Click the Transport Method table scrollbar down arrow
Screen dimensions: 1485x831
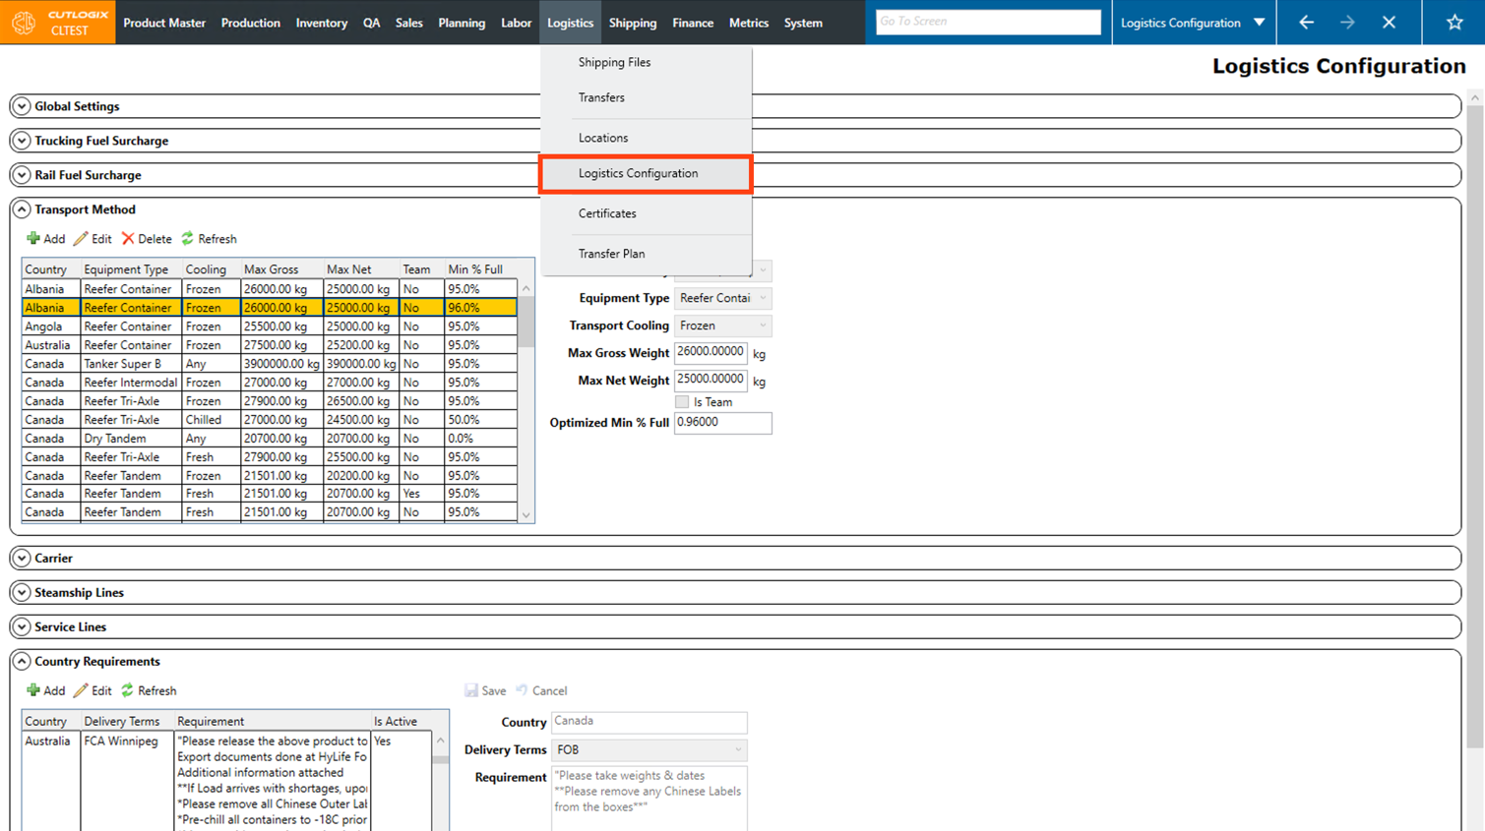pyautogui.click(x=526, y=514)
